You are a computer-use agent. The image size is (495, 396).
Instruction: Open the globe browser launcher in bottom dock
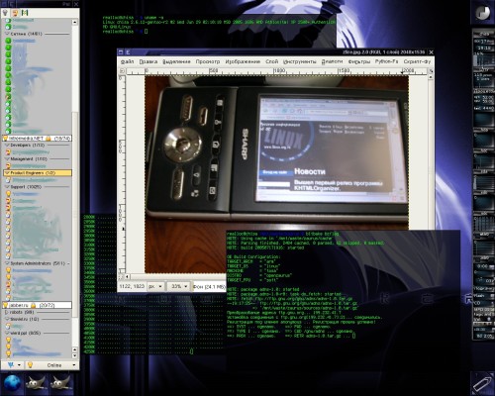pos(13,383)
